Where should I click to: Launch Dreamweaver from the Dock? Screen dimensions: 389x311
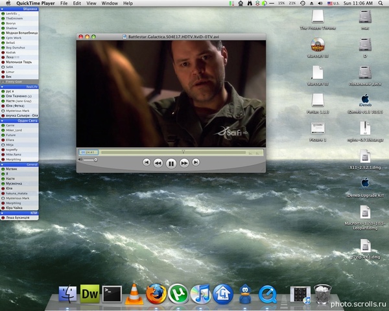click(90, 294)
